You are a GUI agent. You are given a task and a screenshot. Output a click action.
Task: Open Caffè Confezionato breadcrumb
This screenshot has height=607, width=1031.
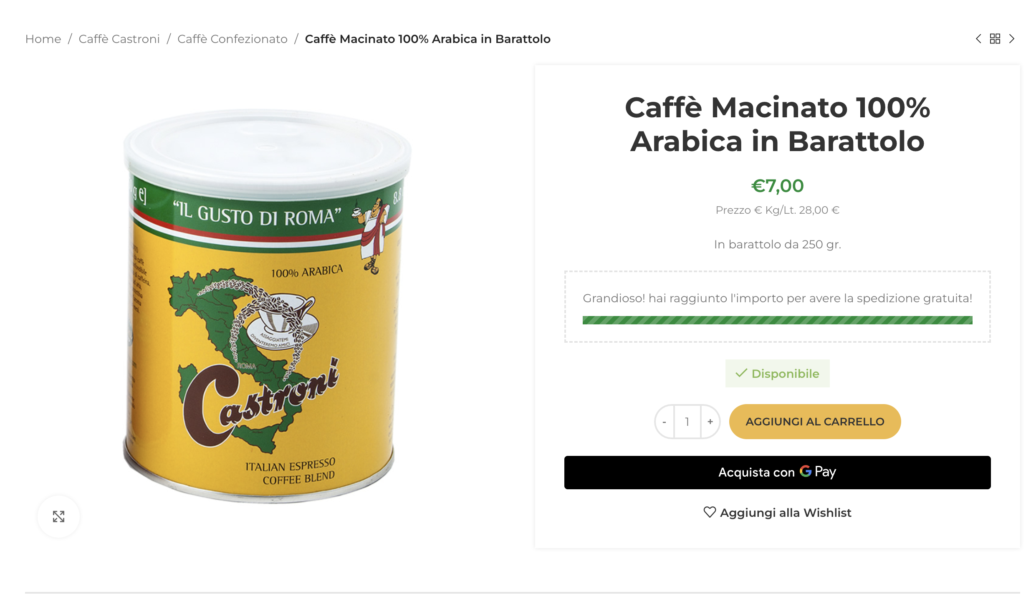coord(232,39)
